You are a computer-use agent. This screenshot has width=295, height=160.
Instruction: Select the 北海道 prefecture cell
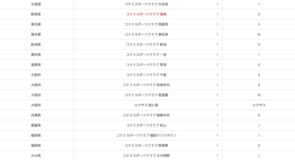(36, 4)
